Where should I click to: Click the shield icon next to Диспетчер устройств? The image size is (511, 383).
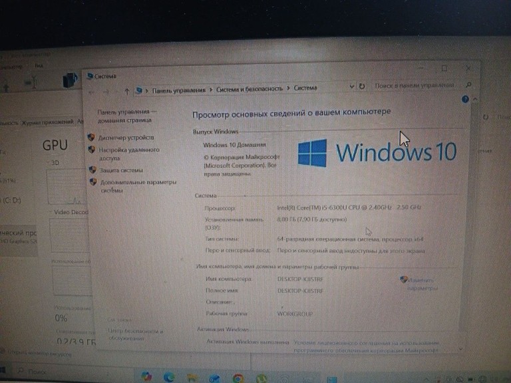91,137
